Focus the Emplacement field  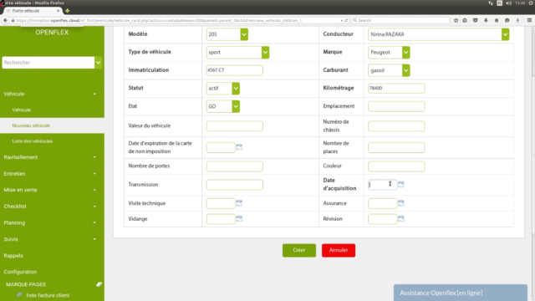click(396, 106)
